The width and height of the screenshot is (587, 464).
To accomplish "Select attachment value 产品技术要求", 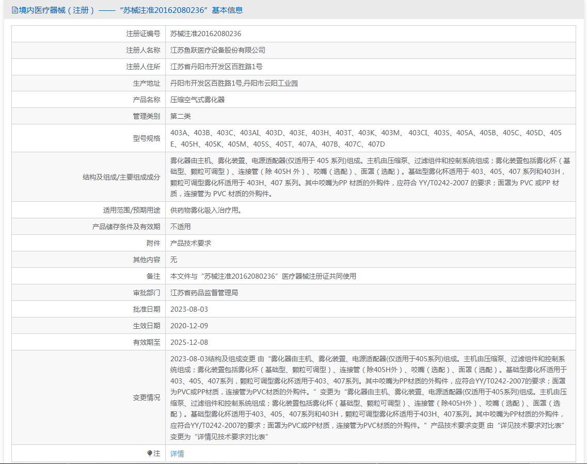I will pyautogui.click(x=191, y=243).
